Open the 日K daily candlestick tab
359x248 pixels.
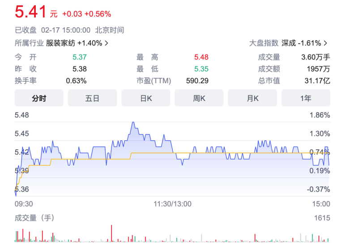tap(145, 98)
